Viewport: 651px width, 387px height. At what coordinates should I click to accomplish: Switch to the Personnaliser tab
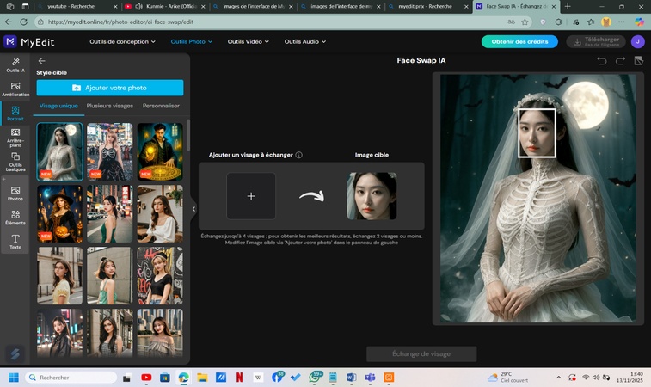point(161,106)
